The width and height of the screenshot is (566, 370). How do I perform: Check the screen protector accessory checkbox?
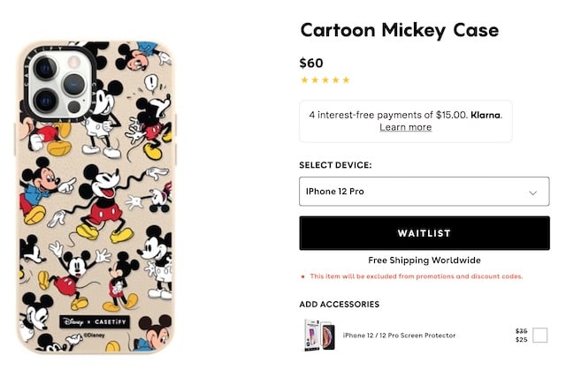click(x=540, y=335)
